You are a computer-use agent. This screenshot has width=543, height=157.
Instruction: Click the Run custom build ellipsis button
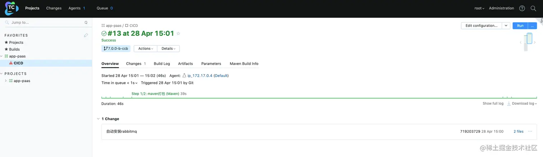pyautogui.click(x=533, y=26)
